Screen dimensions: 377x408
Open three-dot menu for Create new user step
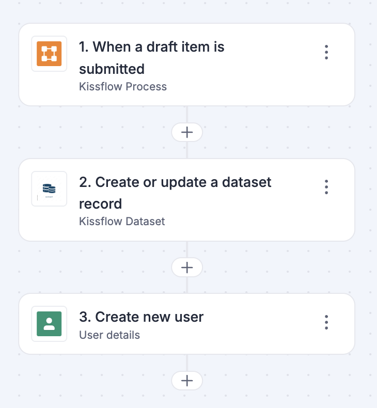(x=326, y=322)
